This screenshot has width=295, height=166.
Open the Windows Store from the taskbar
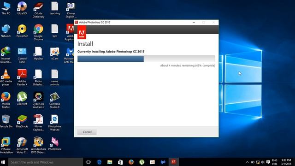[x=120, y=162]
